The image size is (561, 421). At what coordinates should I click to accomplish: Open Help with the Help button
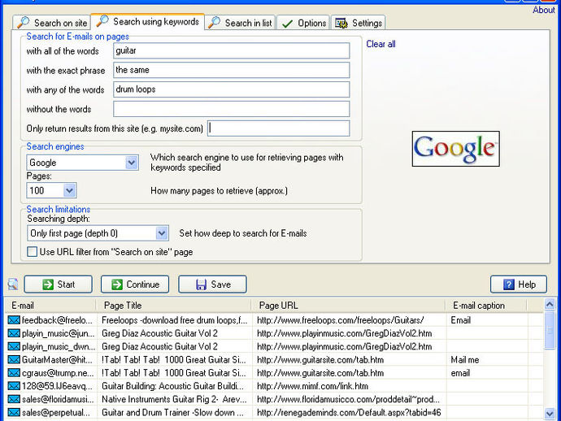point(519,284)
